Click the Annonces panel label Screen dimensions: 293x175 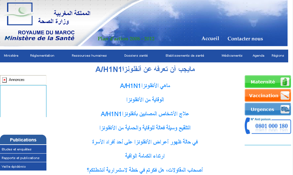17,80
